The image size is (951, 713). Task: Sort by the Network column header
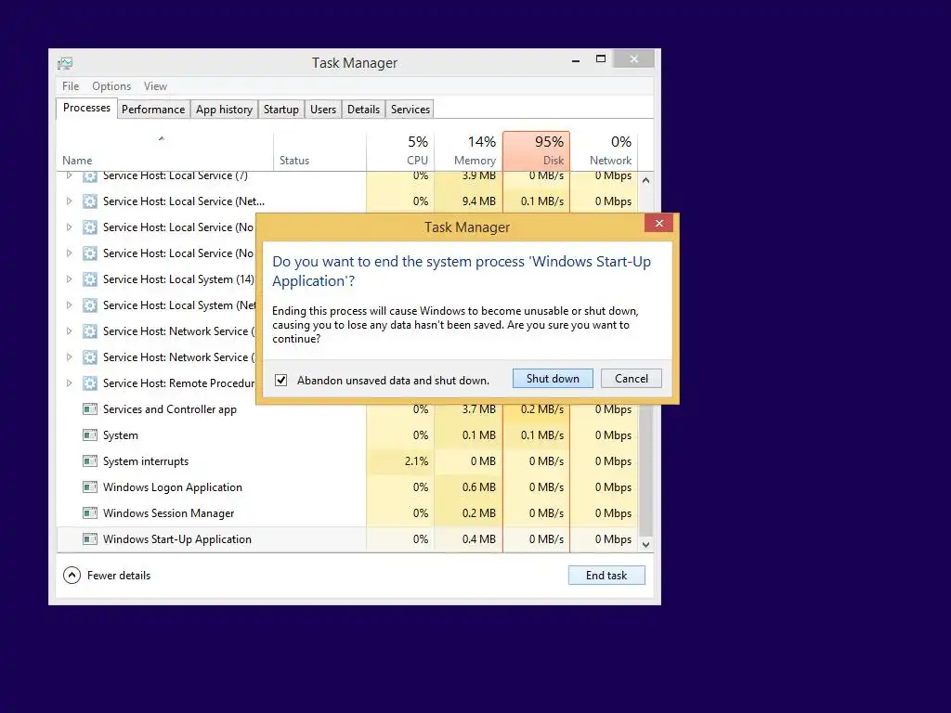(604, 151)
